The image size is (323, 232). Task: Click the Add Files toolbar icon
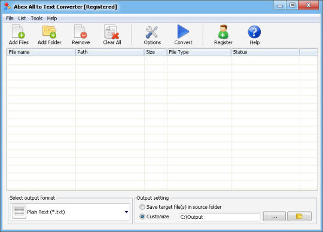pos(19,32)
